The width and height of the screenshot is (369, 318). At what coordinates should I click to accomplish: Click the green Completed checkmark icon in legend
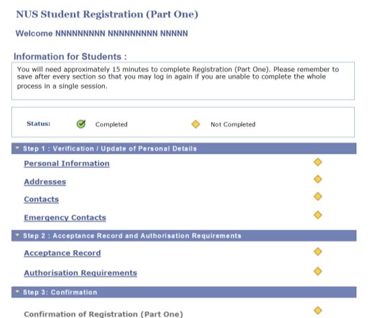(81, 124)
